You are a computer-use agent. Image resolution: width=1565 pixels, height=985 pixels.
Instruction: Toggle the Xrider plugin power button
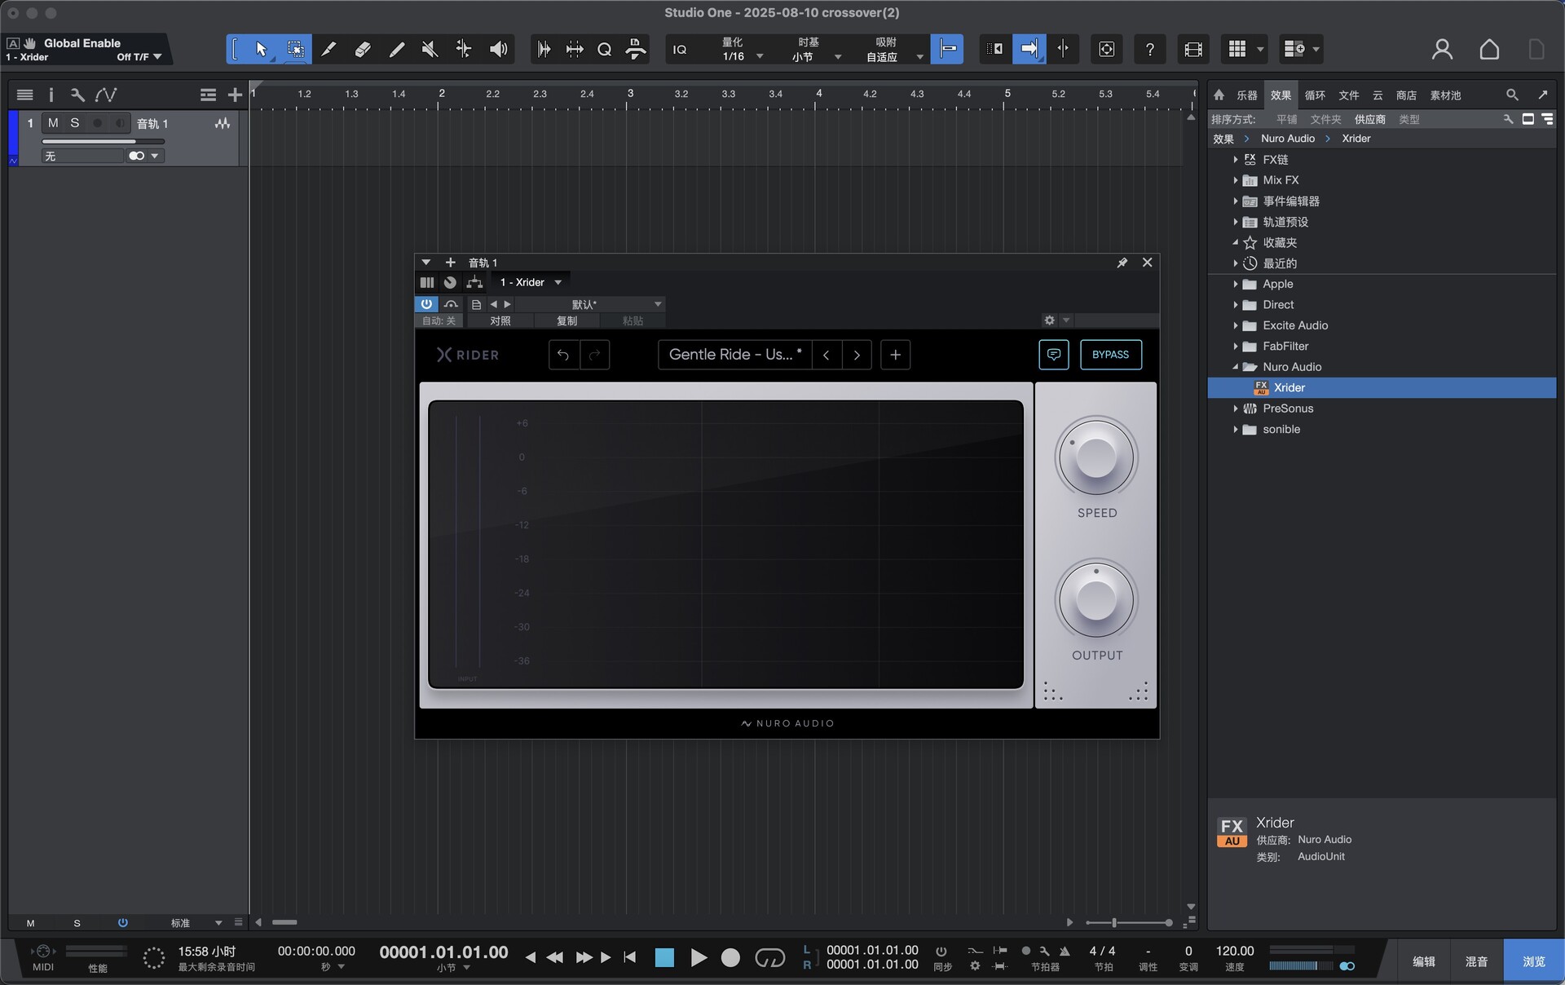point(426,304)
